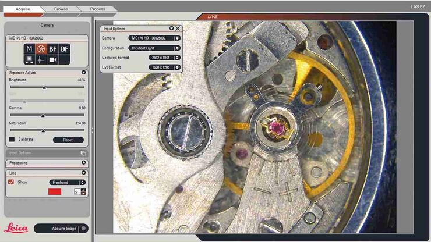Image resolution: width=431 pixels, height=242 pixels.
Task: Click the Acquire Image round indicator
Action: click(x=83, y=228)
